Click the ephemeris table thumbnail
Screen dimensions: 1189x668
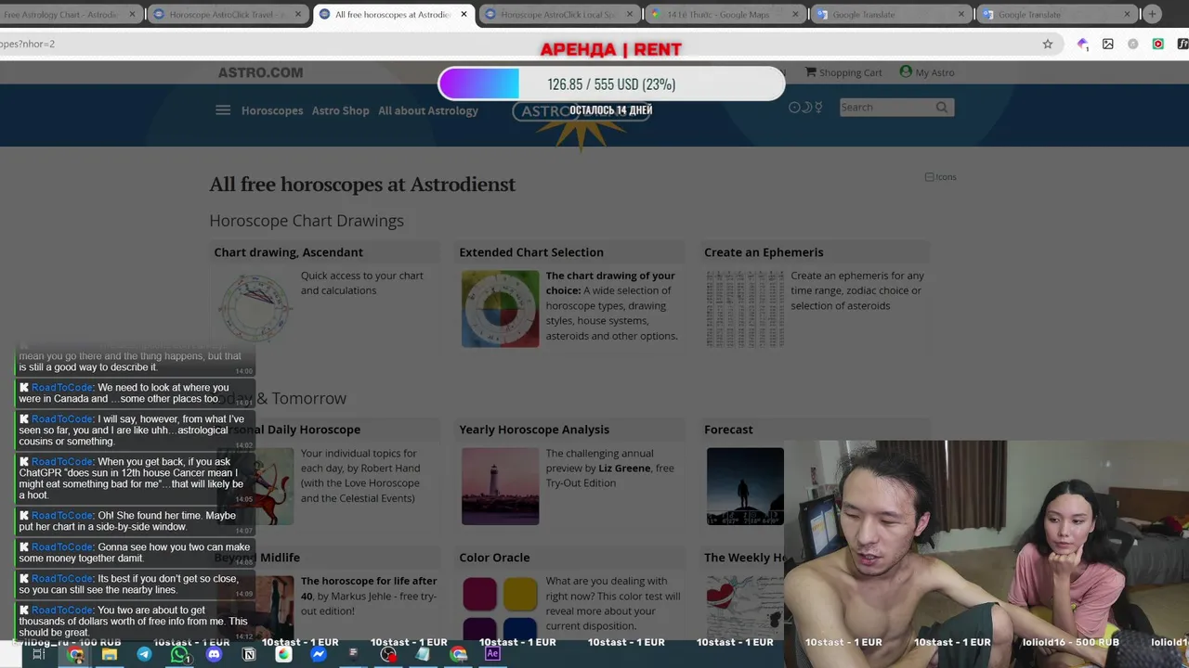click(745, 309)
